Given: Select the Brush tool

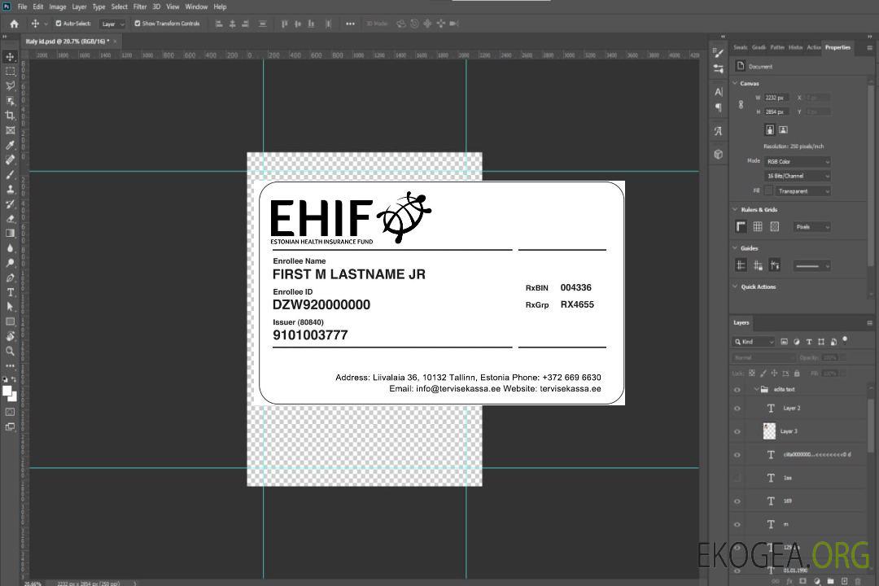Looking at the screenshot, I should pos(10,174).
